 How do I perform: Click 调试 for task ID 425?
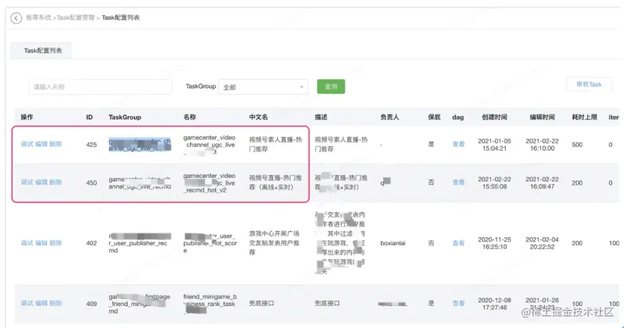(27, 144)
